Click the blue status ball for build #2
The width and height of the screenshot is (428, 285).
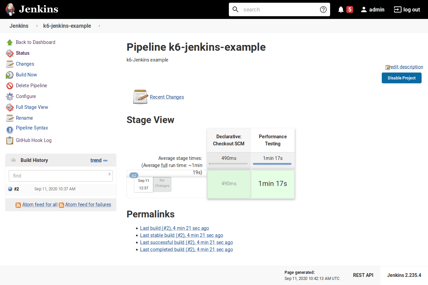coord(10,189)
